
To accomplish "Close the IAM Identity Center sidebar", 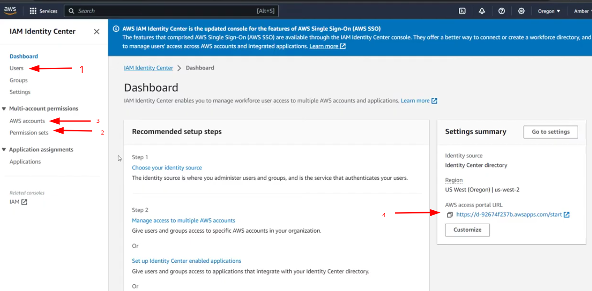I will (96, 31).
